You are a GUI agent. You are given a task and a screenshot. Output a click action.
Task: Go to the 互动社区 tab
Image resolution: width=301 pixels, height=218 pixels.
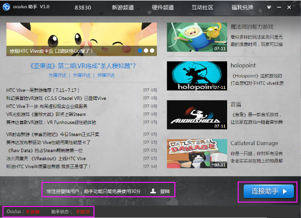(x=203, y=8)
